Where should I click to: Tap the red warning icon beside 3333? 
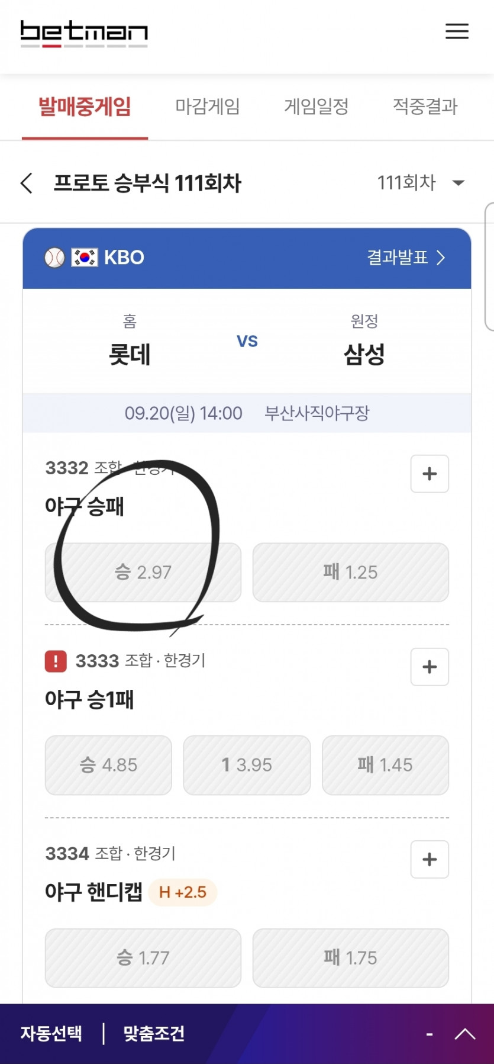click(56, 661)
